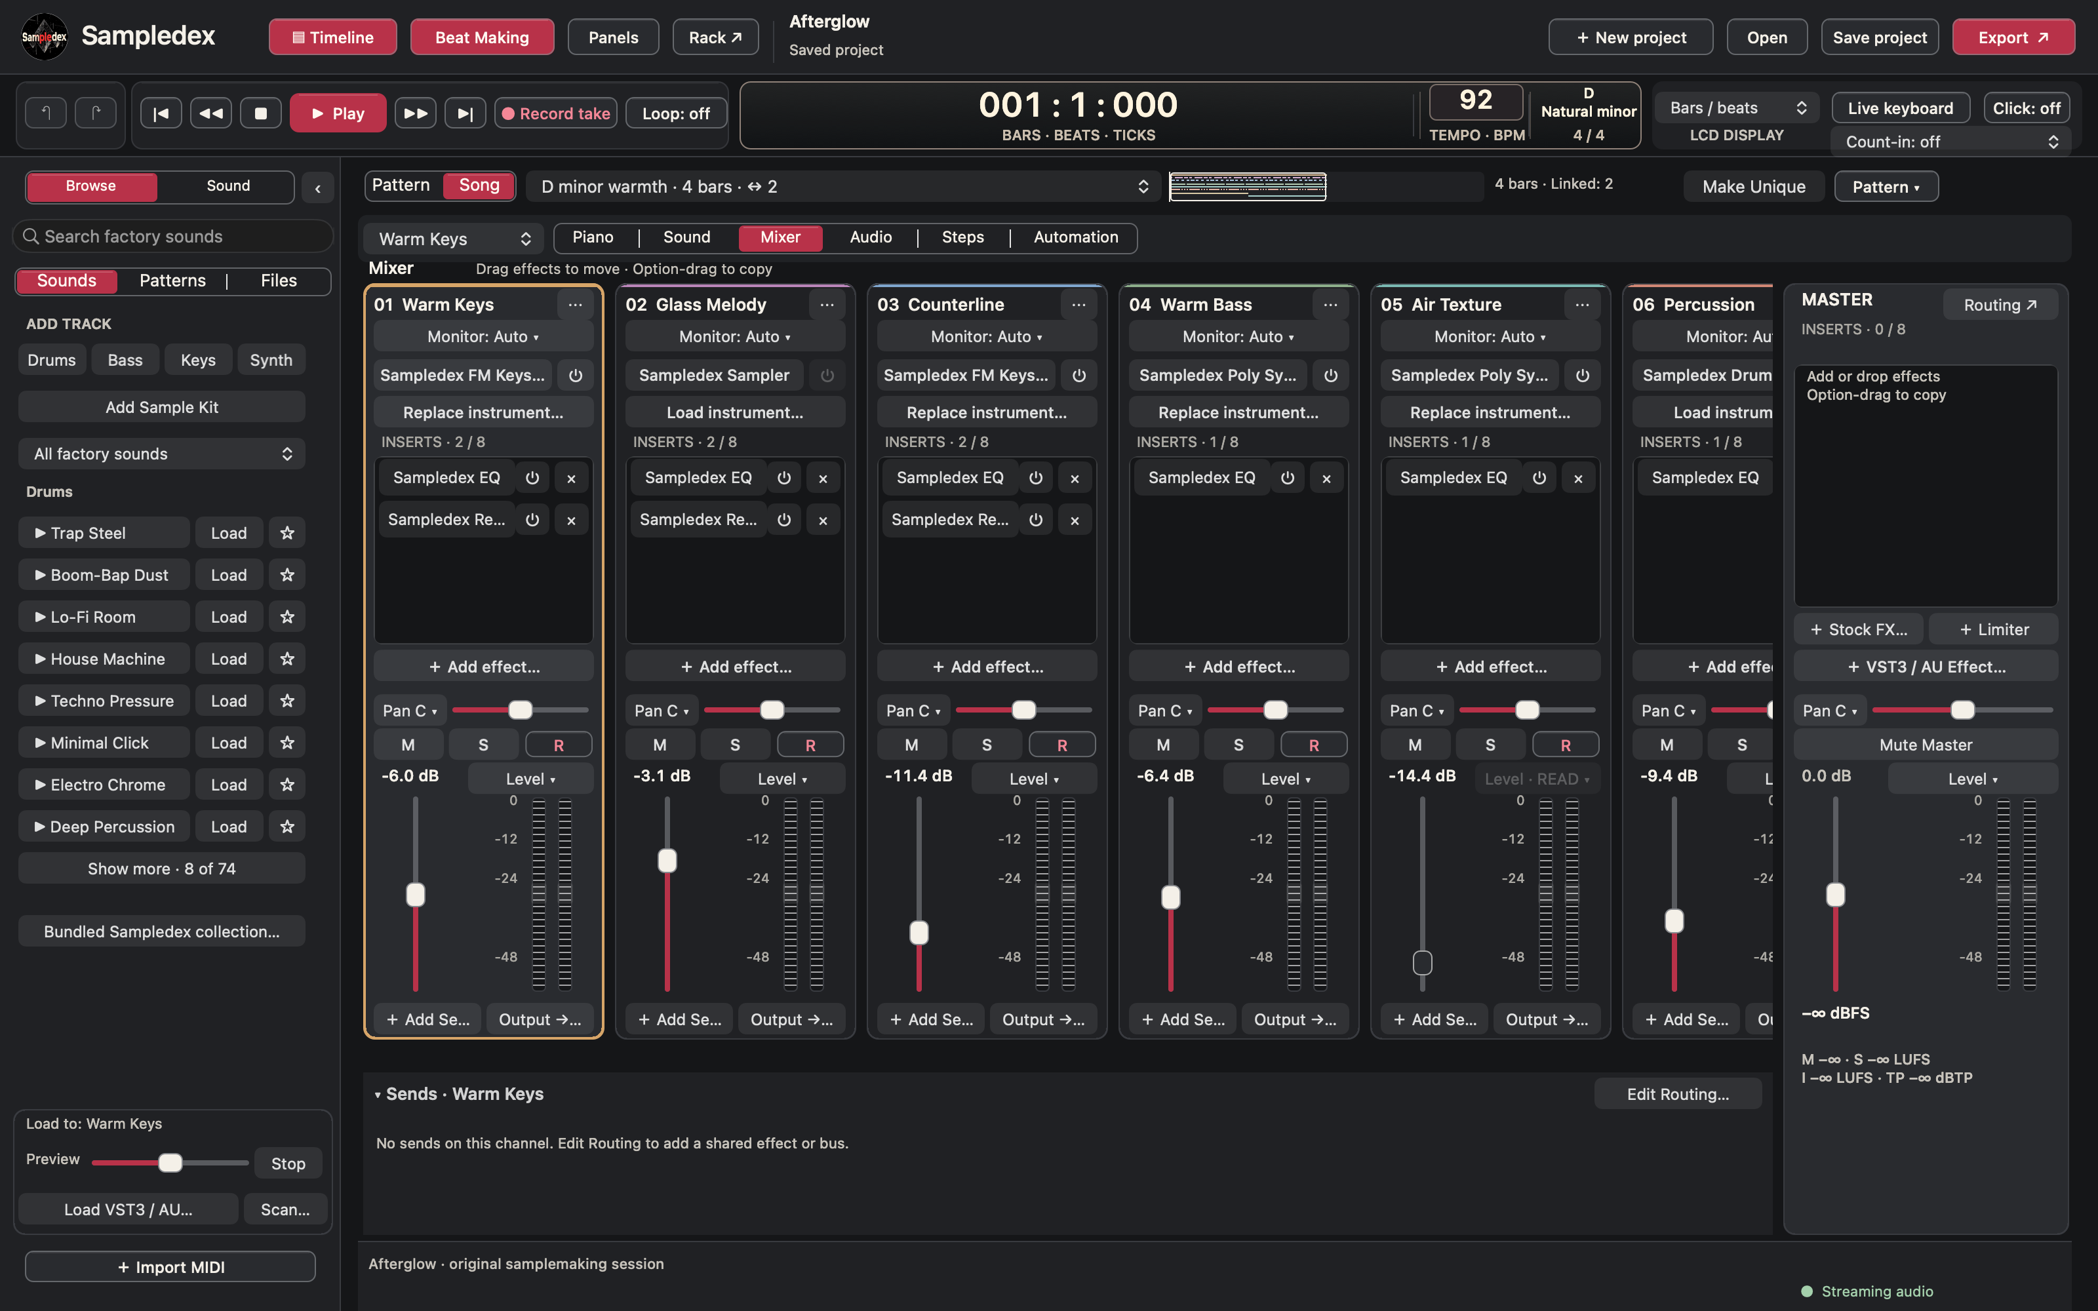Viewport: 2098px width, 1311px height.
Task: Switch to the Piano tab
Action: pyautogui.click(x=593, y=237)
